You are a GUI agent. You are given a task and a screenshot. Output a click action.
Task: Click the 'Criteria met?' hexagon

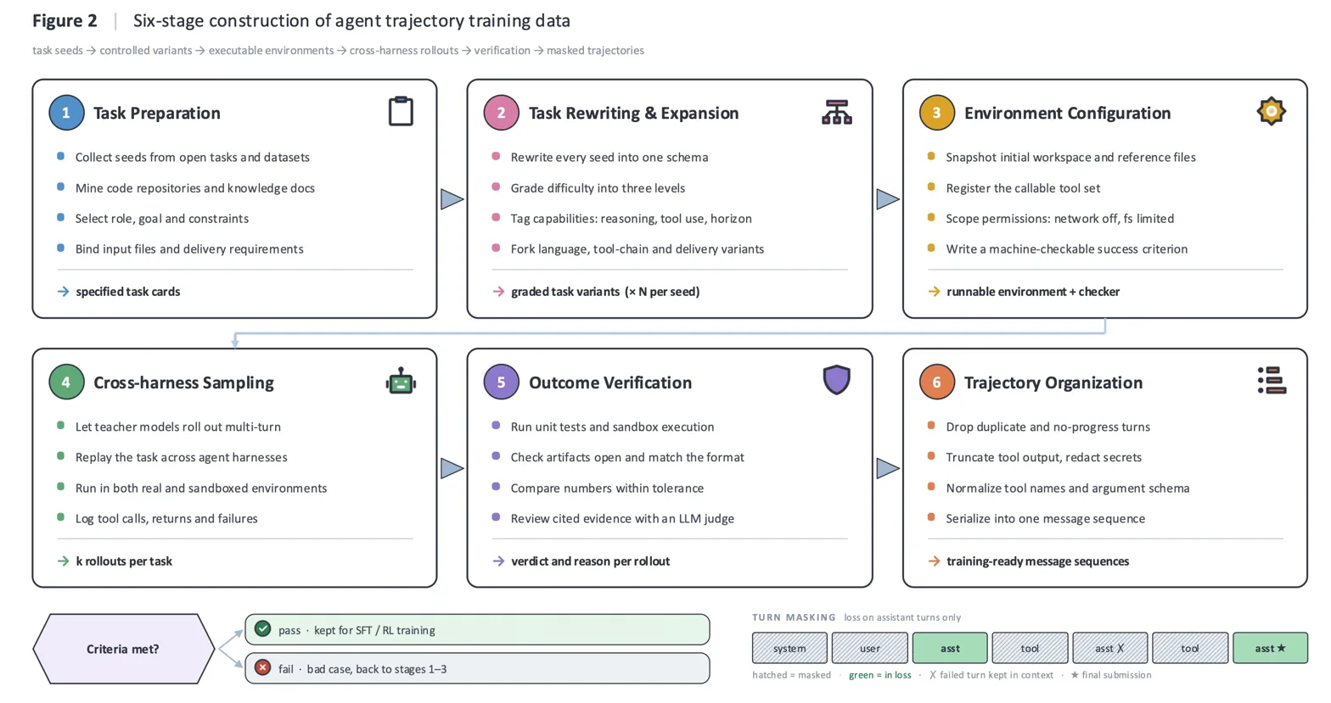click(123, 649)
